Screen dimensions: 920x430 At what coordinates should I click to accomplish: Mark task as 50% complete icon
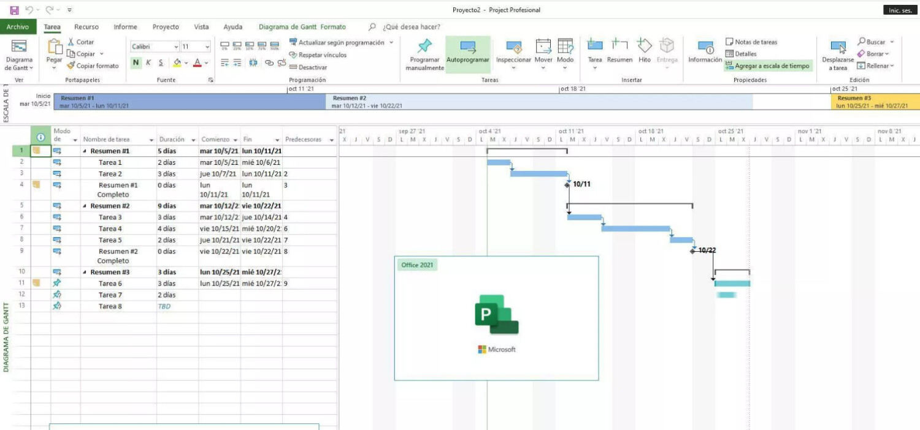click(x=250, y=45)
